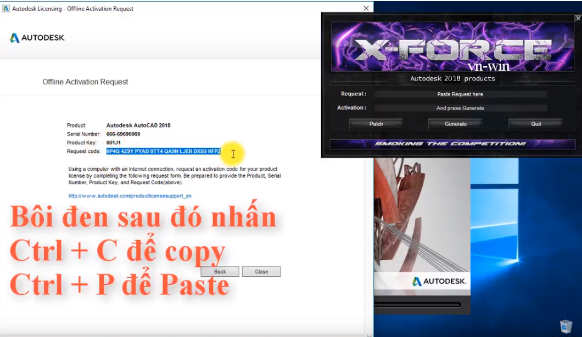This screenshot has height=337, width=582.
Task: Select the highlighted Request code text
Action: coord(163,150)
